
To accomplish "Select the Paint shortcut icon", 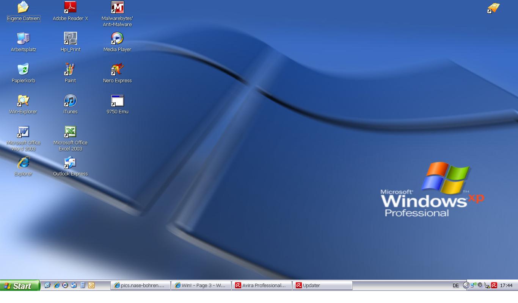I will [x=70, y=73].
